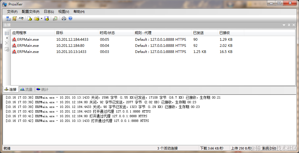Switch to the 统计 tab
Image resolution: width=299 pixels, height=153 pixels.
click(x=43, y=89)
